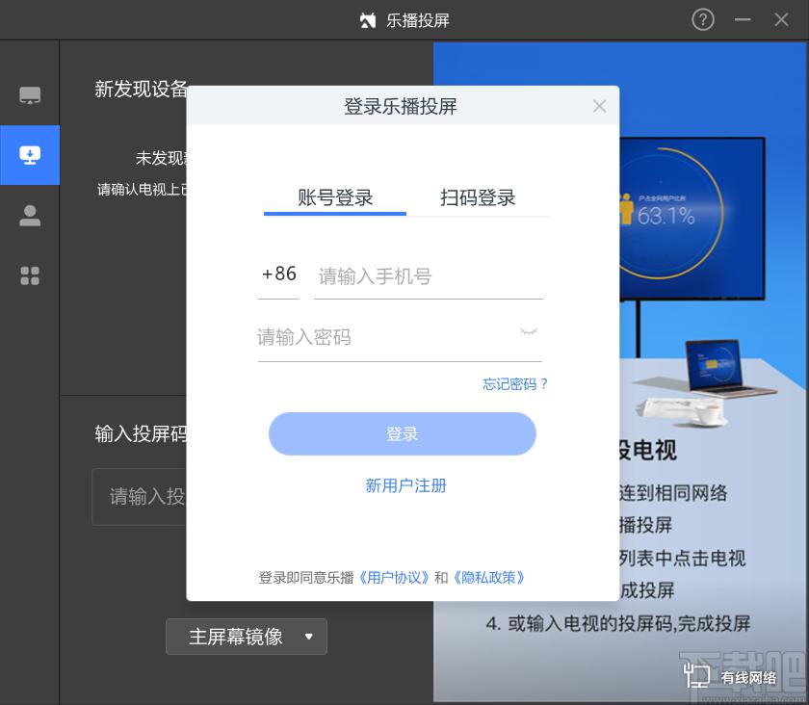Screen dimensions: 809x705
Task: Minimize the 乐播投屏 window
Action: click(743, 20)
